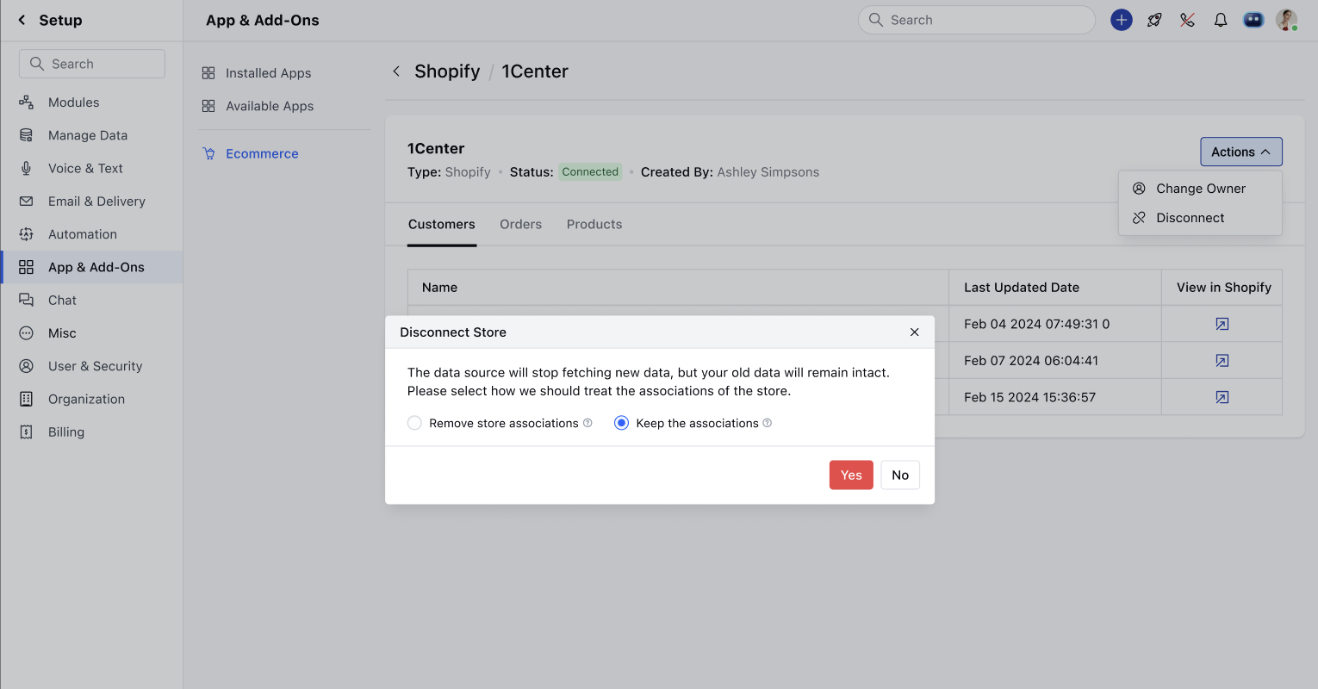
Task: Click help icon beside Remove store associations
Action: click(588, 423)
